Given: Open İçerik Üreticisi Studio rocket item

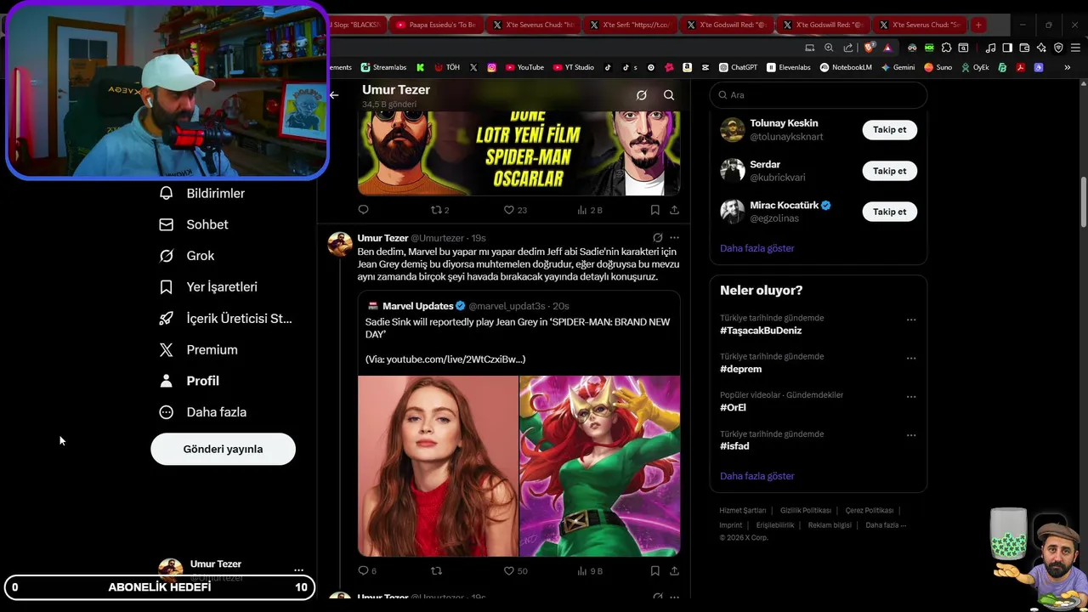Looking at the screenshot, I should point(225,319).
